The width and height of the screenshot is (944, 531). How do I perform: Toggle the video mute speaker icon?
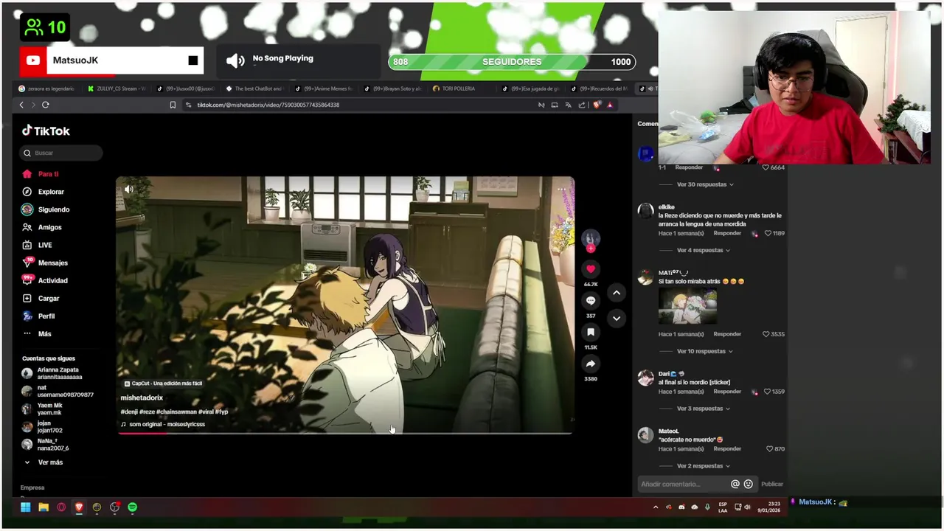129,190
